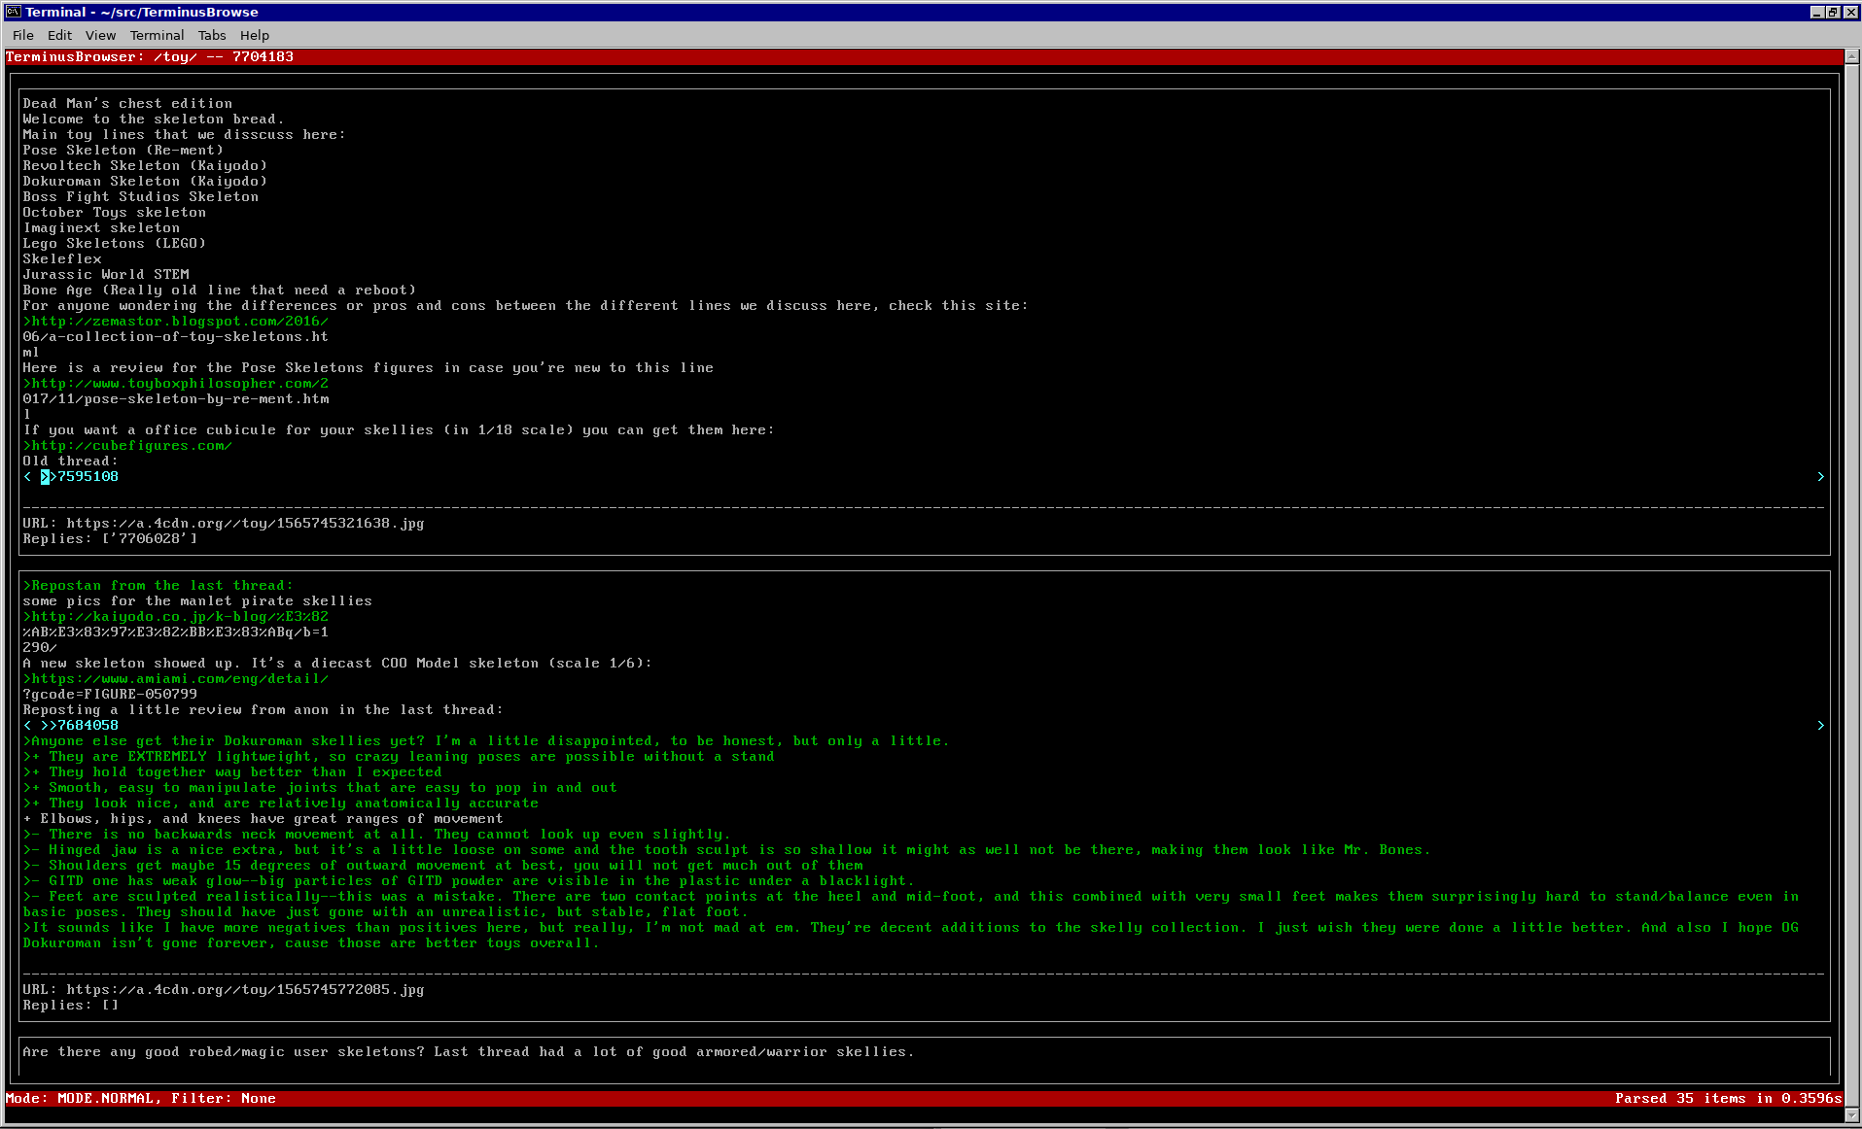Open the File menu
This screenshot has width=1862, height=1129.
pyautogui.click(x=23, y=35)
